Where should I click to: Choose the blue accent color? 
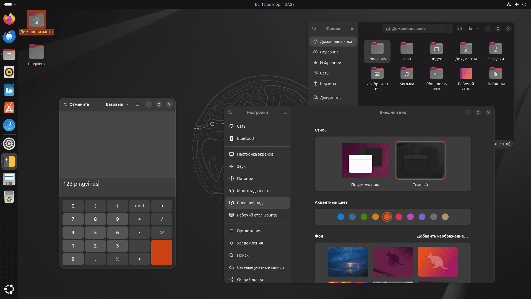click(341, 217)
